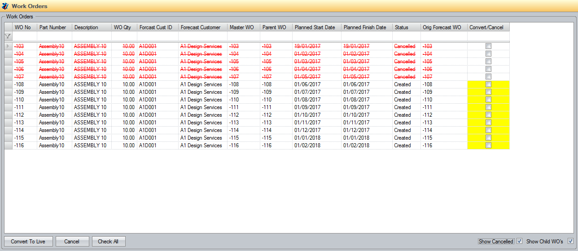
Task: Click the Check All button
Action: 109,242
